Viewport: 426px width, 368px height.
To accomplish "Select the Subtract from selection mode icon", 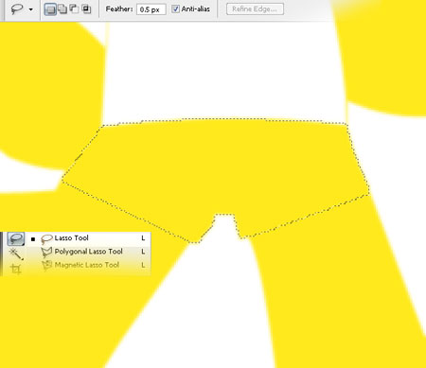I will point(74,9).
